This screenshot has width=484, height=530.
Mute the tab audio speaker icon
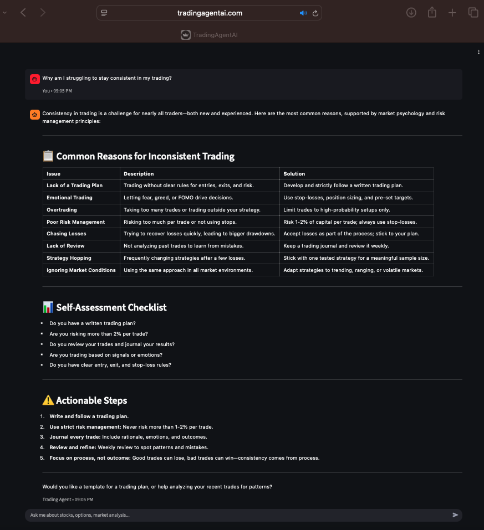[x=303, y=13]
